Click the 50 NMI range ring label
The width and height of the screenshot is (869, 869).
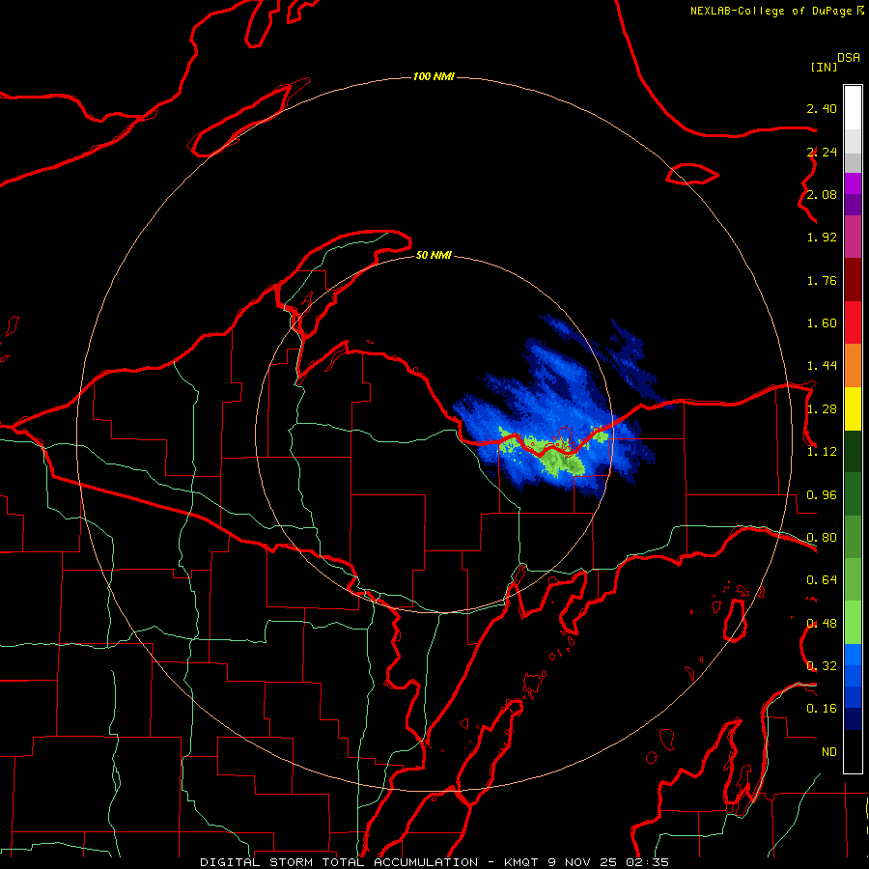coord(434,256)
